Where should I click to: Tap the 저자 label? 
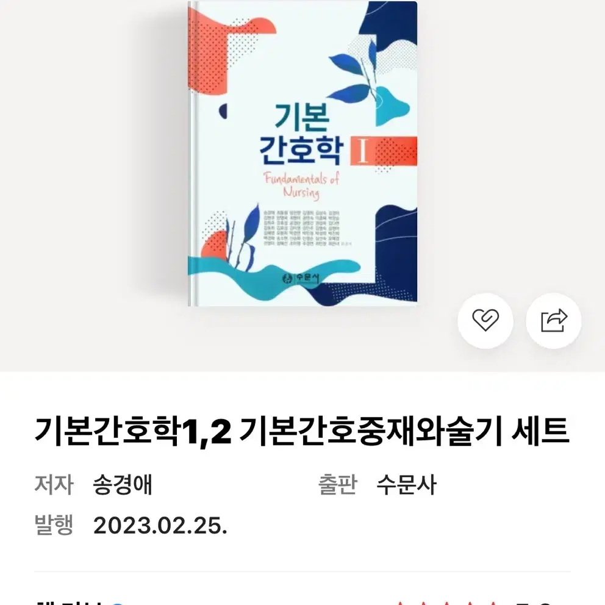pos(54,484)
